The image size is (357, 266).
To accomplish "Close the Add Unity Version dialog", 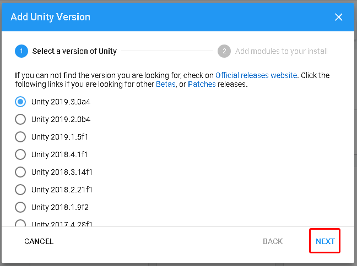I will (x=339, y=17).
